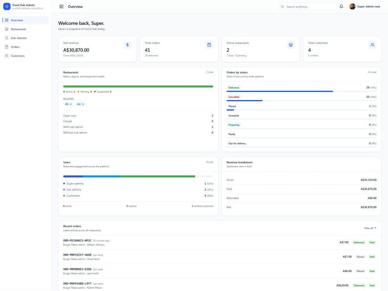Click the search magnifier icon
388x291 pixels.
[x=282, y=7]
